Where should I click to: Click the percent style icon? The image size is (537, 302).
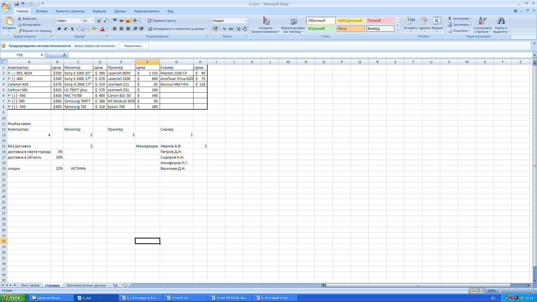(x=224, y=29)
